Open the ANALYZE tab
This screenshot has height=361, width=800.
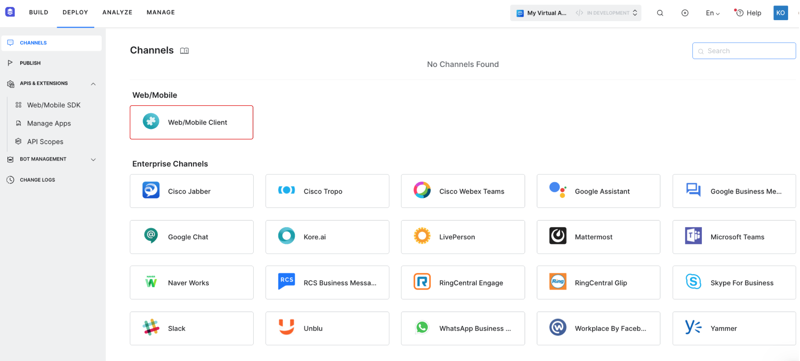point(117,12)
